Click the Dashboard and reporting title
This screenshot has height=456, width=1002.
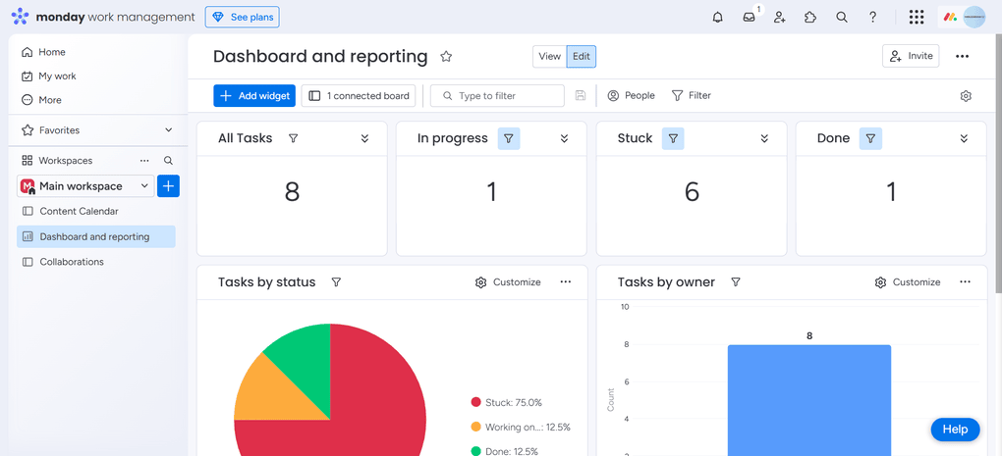click(x=320, y=57)
